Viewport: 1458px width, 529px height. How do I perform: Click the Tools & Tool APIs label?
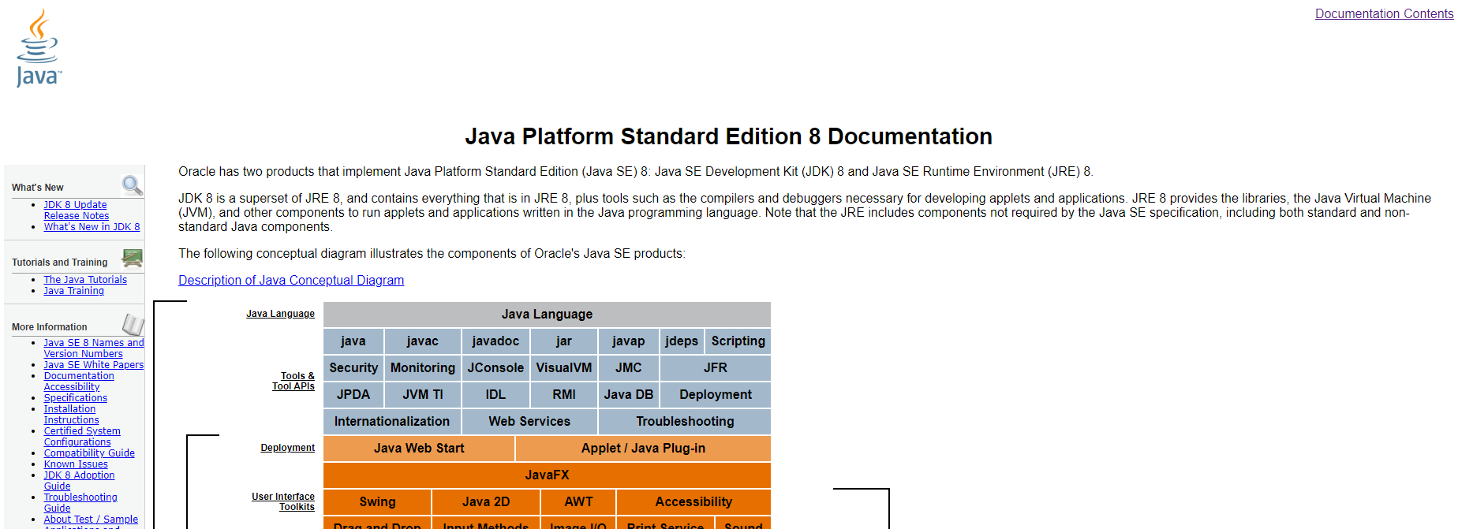(x=293, y=381)
